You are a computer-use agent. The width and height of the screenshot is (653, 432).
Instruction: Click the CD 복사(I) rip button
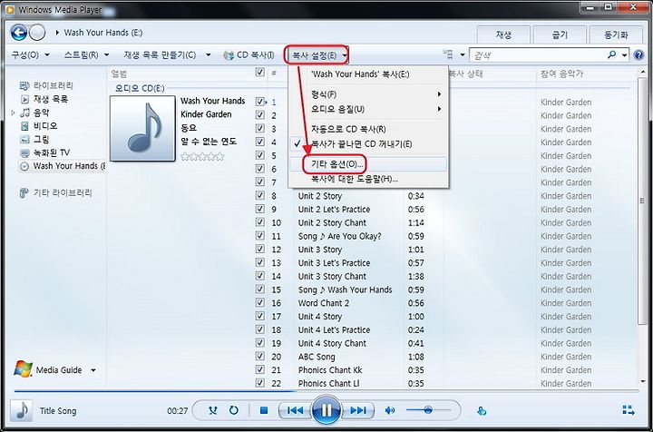[249, 54]
